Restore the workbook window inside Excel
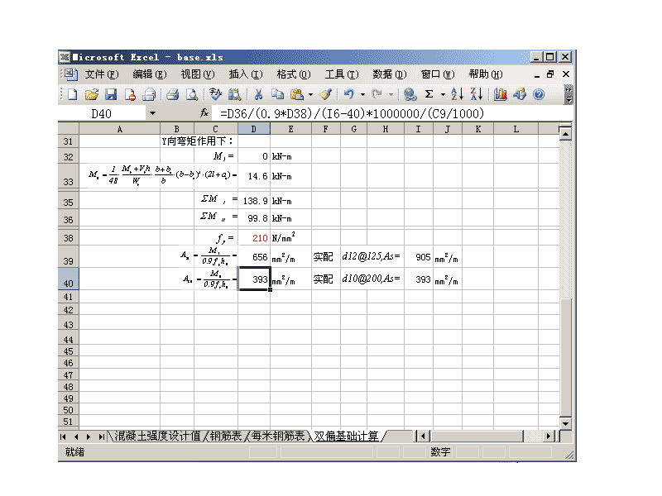Image resolution: width=662 pixels, height=496 pixels. [x=550, y=74]
